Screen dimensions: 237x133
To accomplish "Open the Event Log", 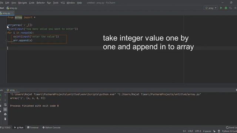I will (231, 127).
